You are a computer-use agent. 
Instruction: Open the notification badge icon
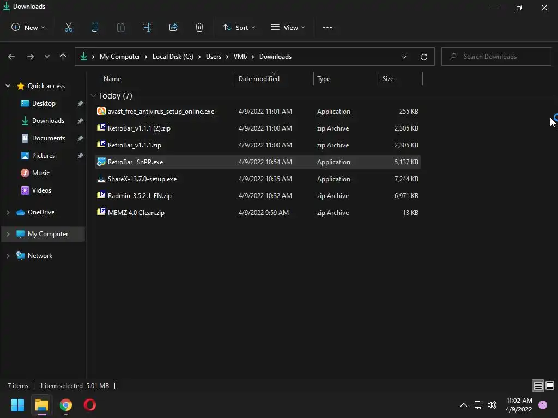tap(543, 405)
